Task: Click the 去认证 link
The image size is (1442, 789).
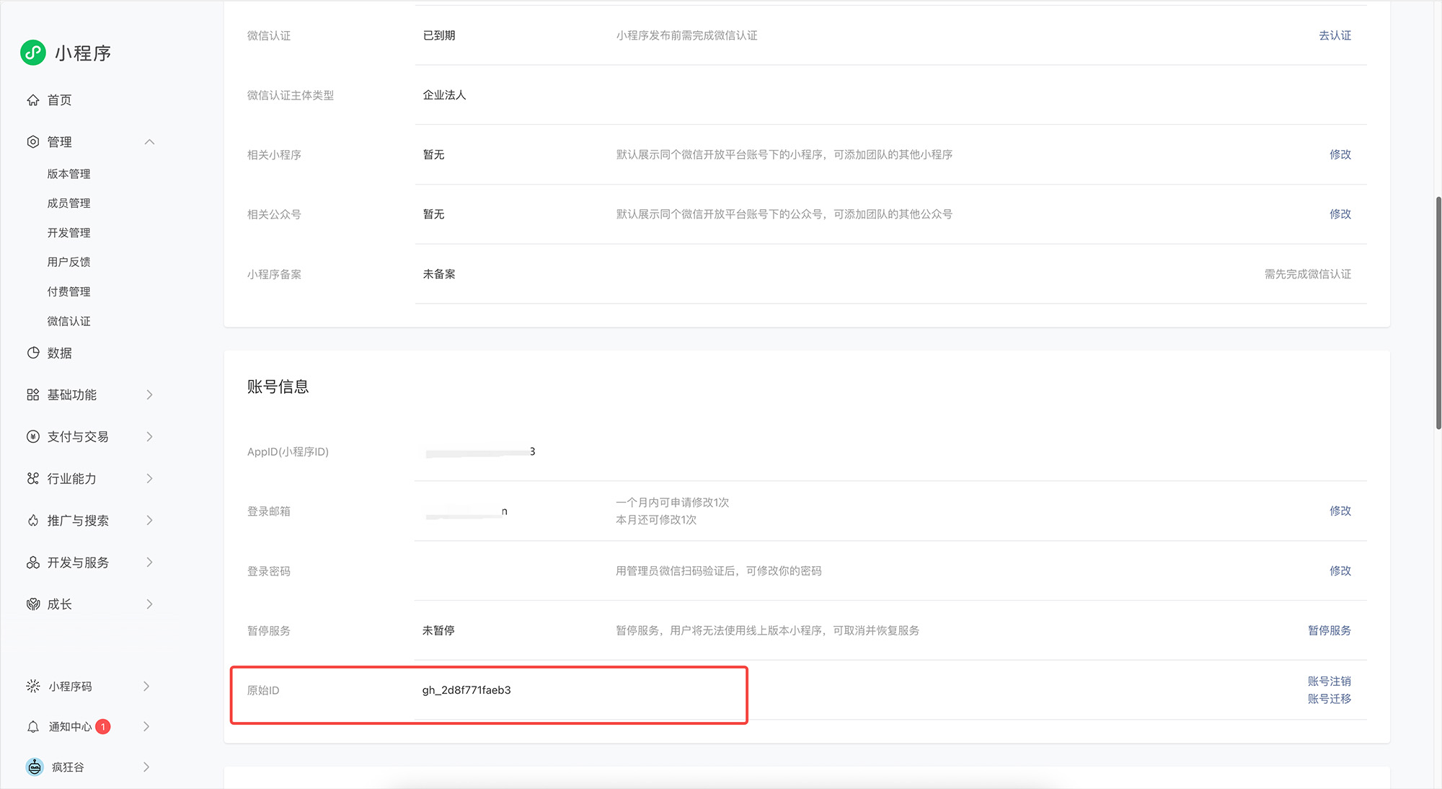Action: click(1335, 35)
